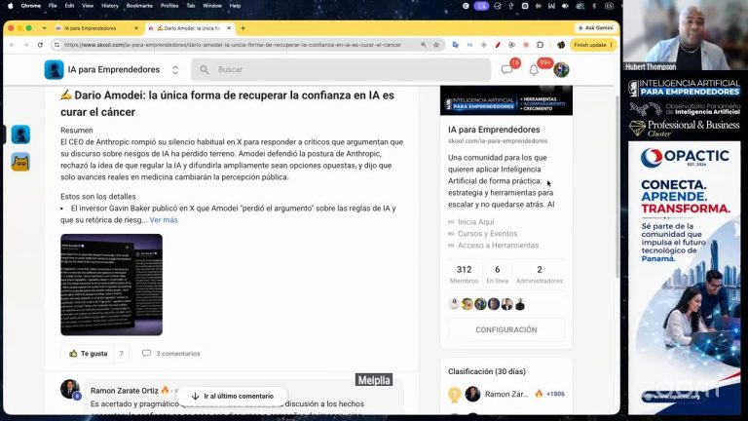Like the post with Te gusta

89,354
